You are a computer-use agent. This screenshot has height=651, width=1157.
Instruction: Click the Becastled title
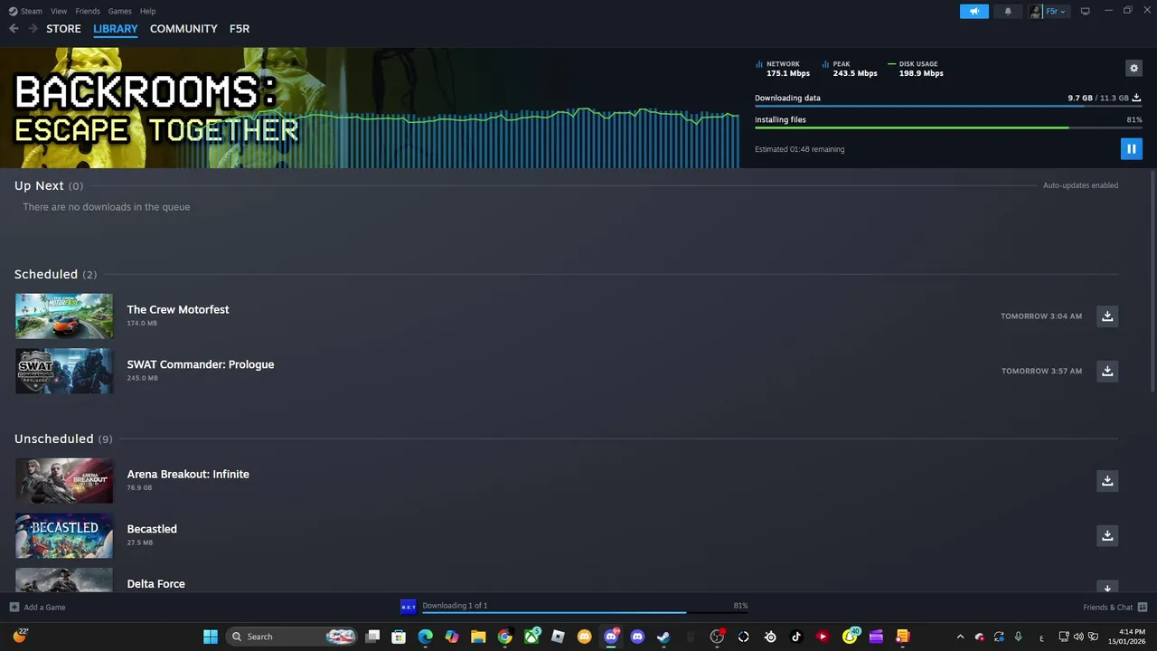click(x=152, y=529)
